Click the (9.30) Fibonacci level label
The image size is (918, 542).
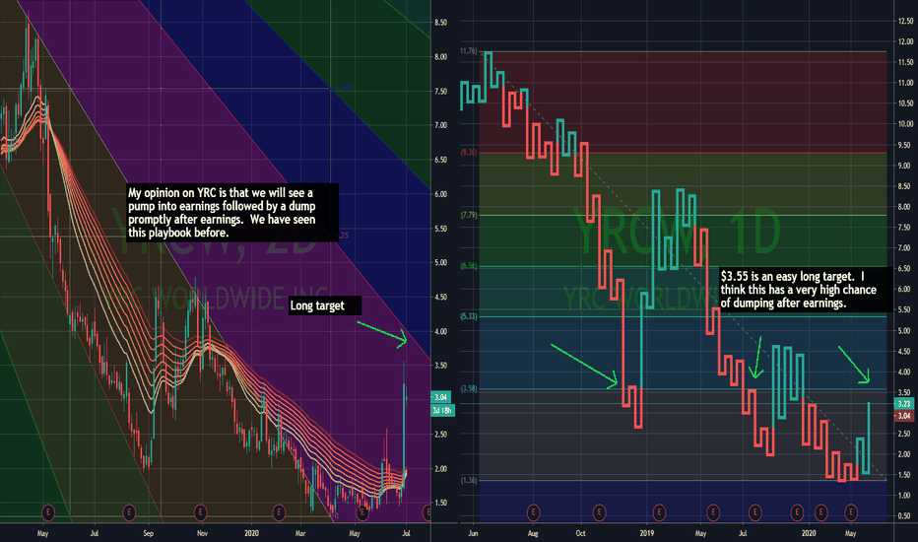tap(469, 153)
